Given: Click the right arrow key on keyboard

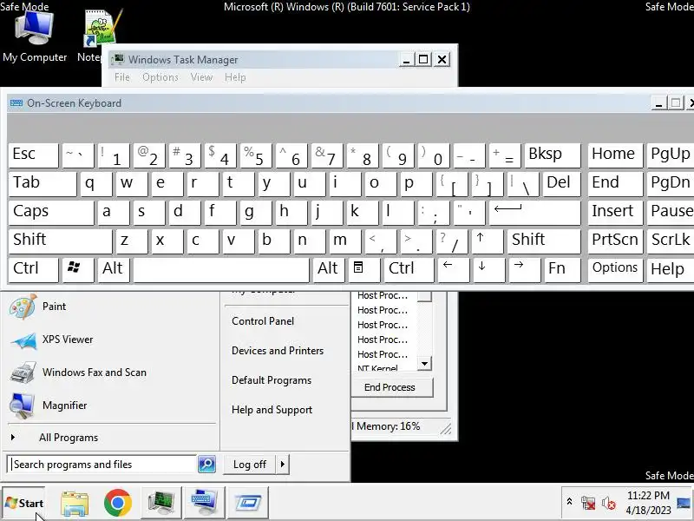Looking at the screenshot, I should (x=525, y=269).
